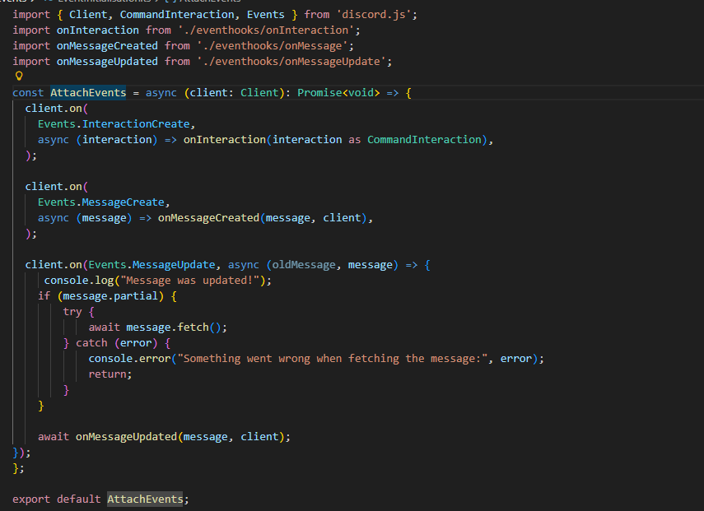Screen dimensions: 704x511
Task: Click Events.MessageCreate text
Action: (101, 202)
